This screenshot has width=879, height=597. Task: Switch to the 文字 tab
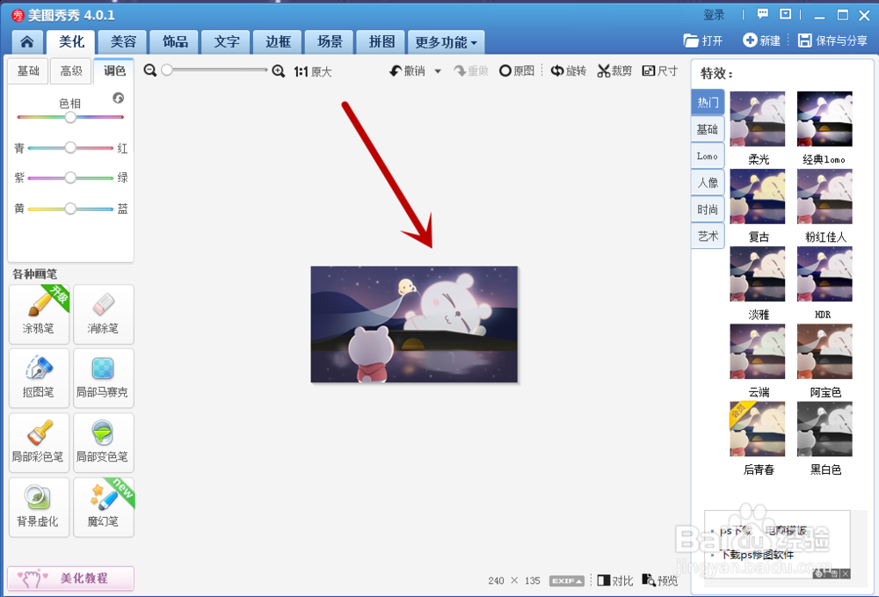[227, 42]
